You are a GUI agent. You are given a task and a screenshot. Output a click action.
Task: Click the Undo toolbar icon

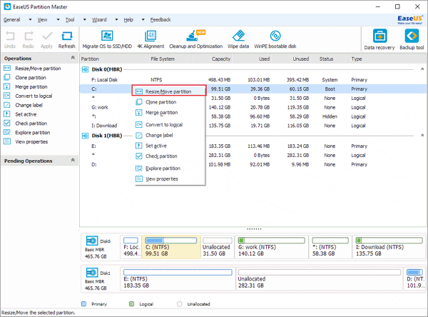[10, 40]
